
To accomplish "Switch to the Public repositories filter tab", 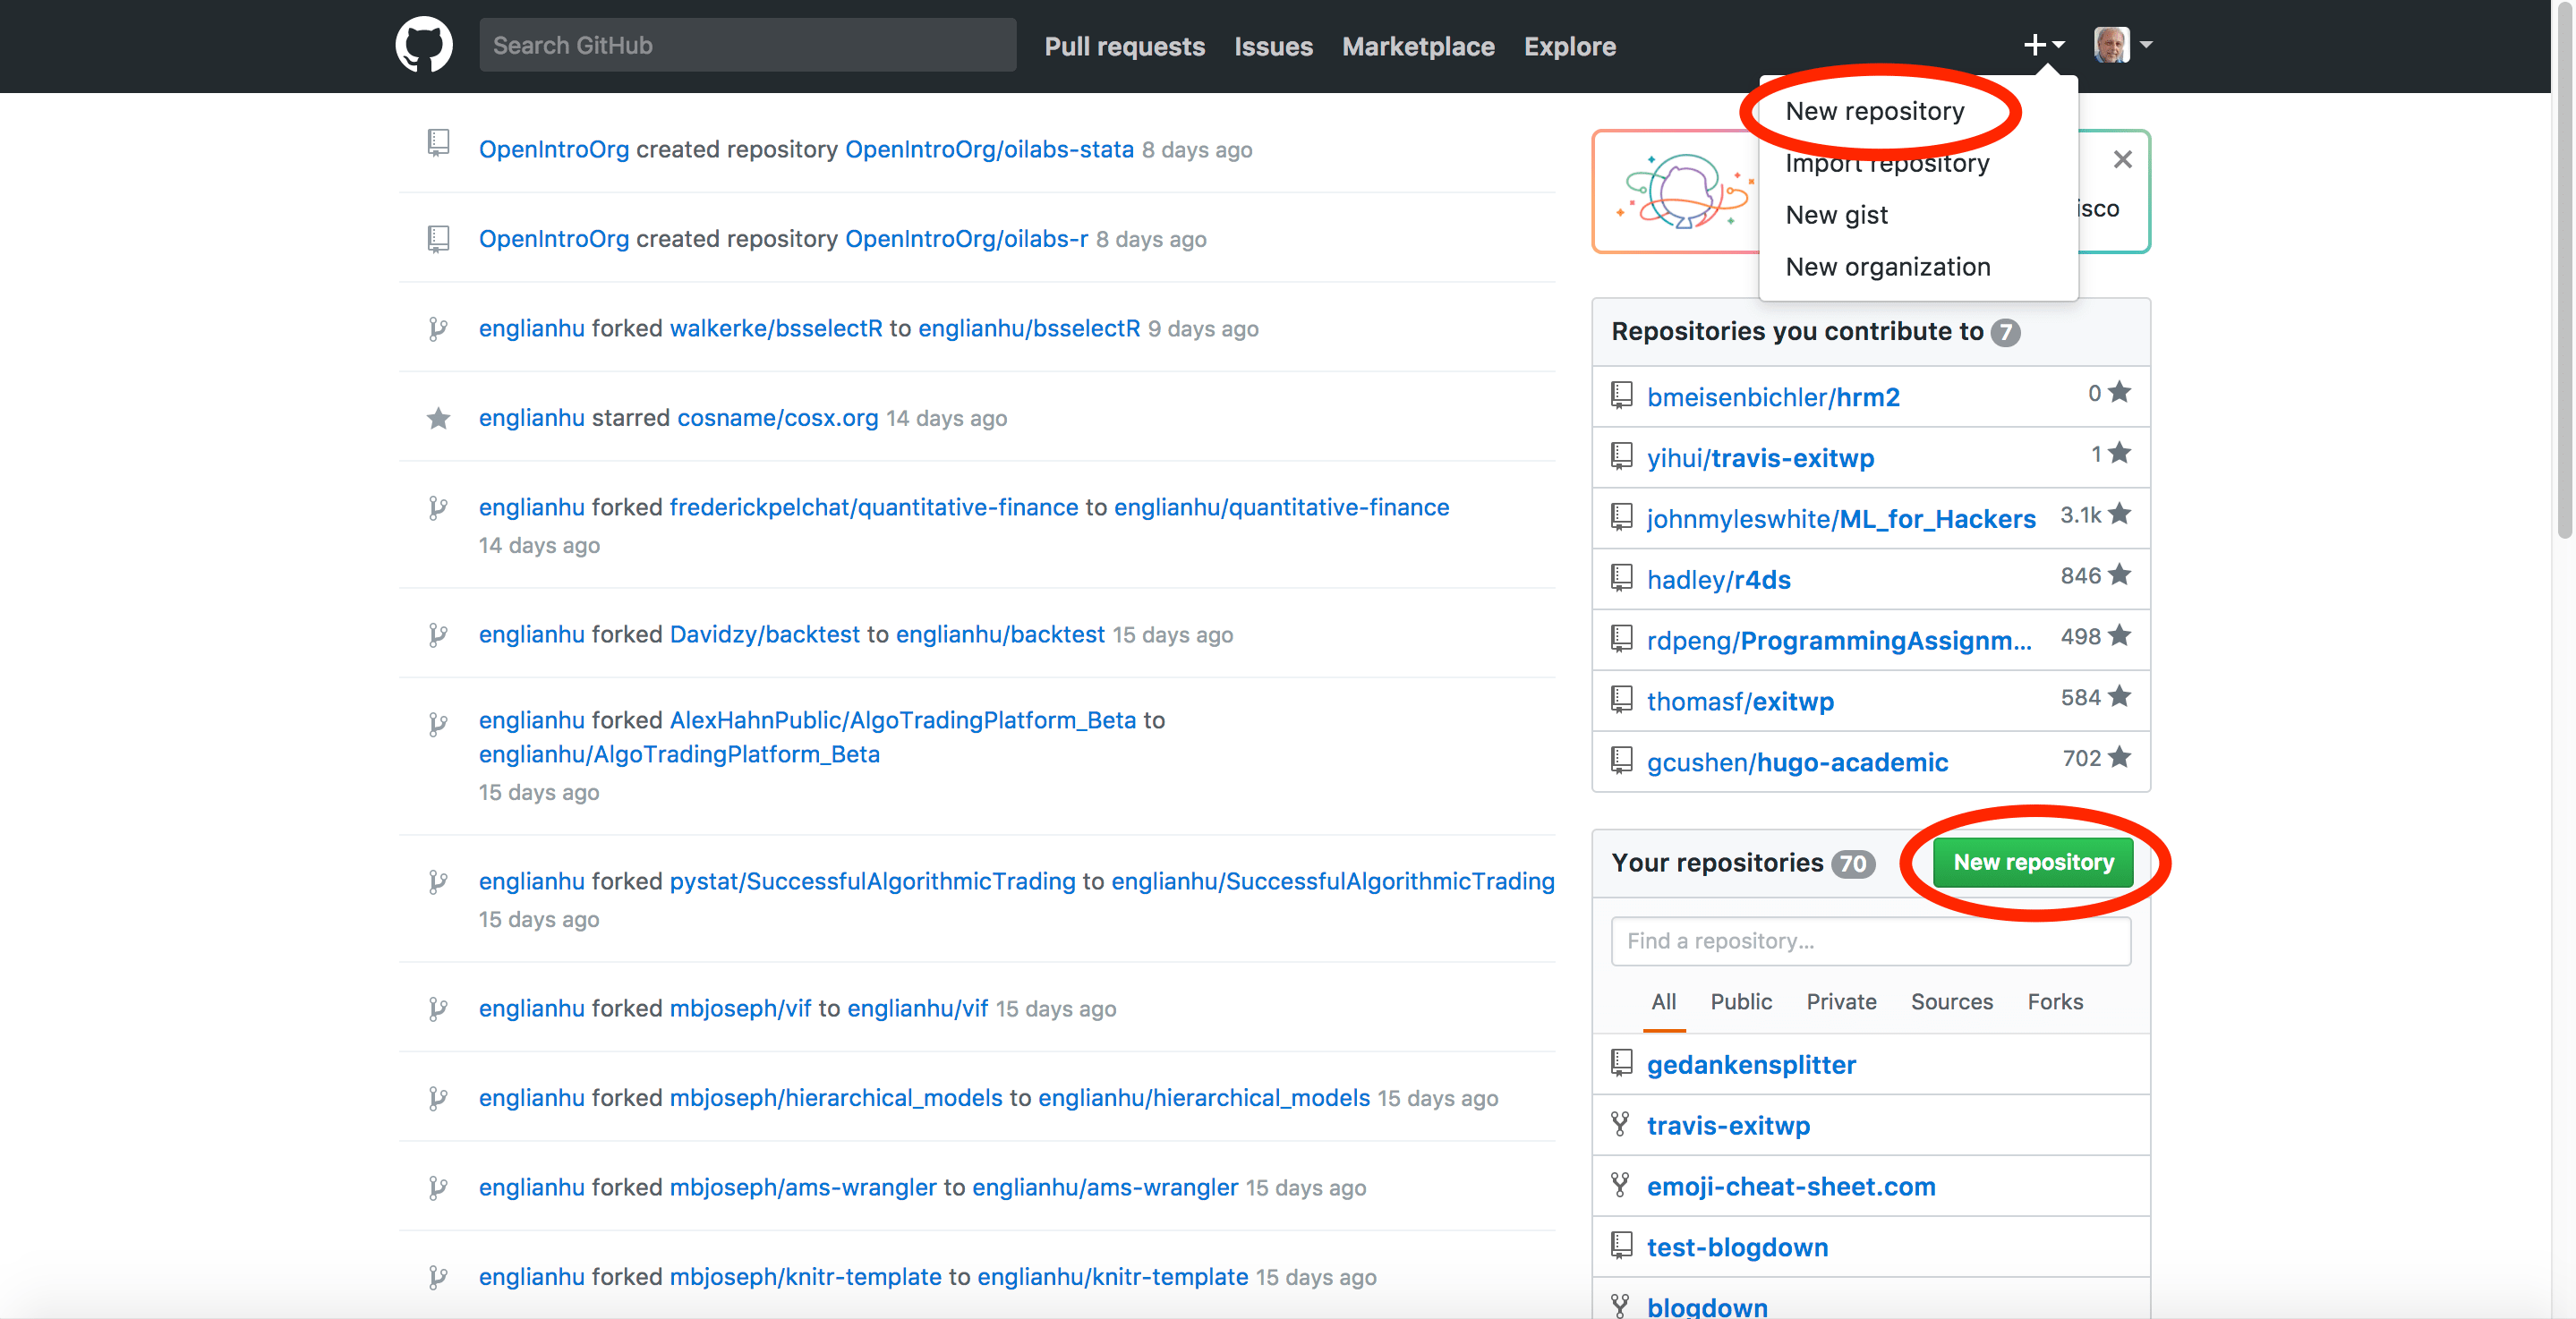I will pos(1740,1001).
